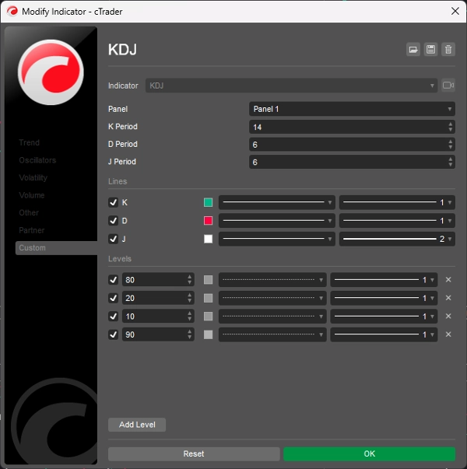467x469 pixels.
Task: Uncheck the K line checkbox
Action: [114, 202]
